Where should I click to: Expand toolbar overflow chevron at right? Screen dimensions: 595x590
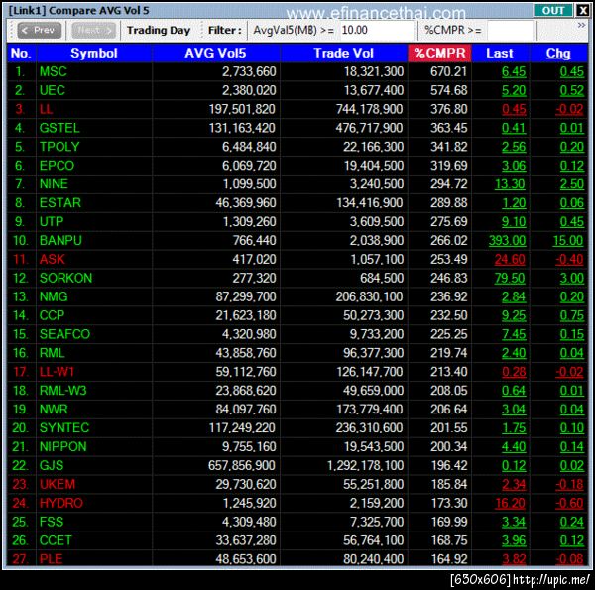(x=581, y=26)
